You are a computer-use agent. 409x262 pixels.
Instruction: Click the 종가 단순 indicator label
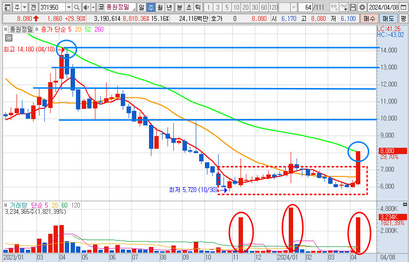[x=54, y=29]
